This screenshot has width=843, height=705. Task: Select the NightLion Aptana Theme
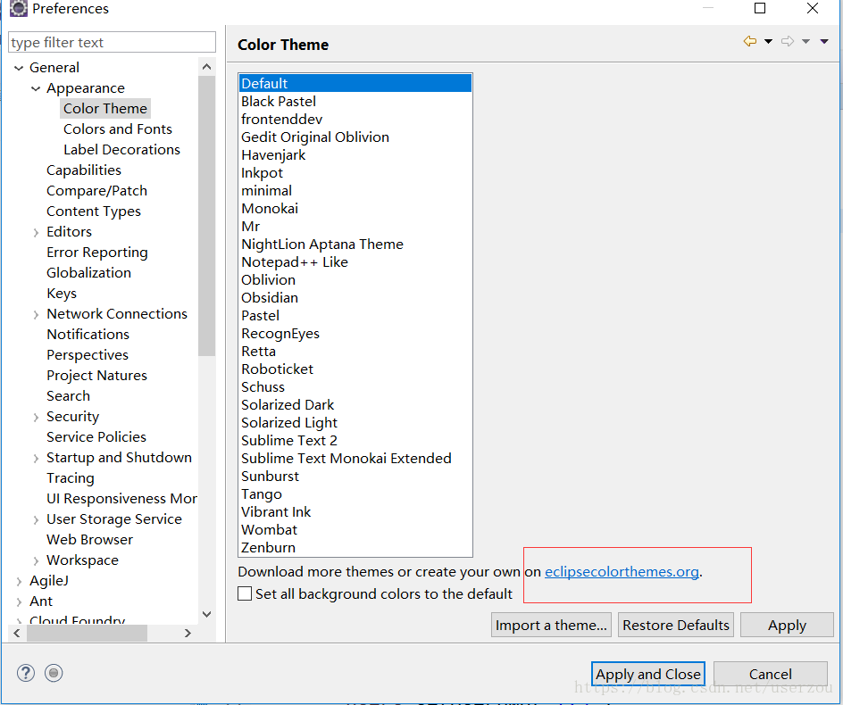pyautogui.click(x=355, y=244)
